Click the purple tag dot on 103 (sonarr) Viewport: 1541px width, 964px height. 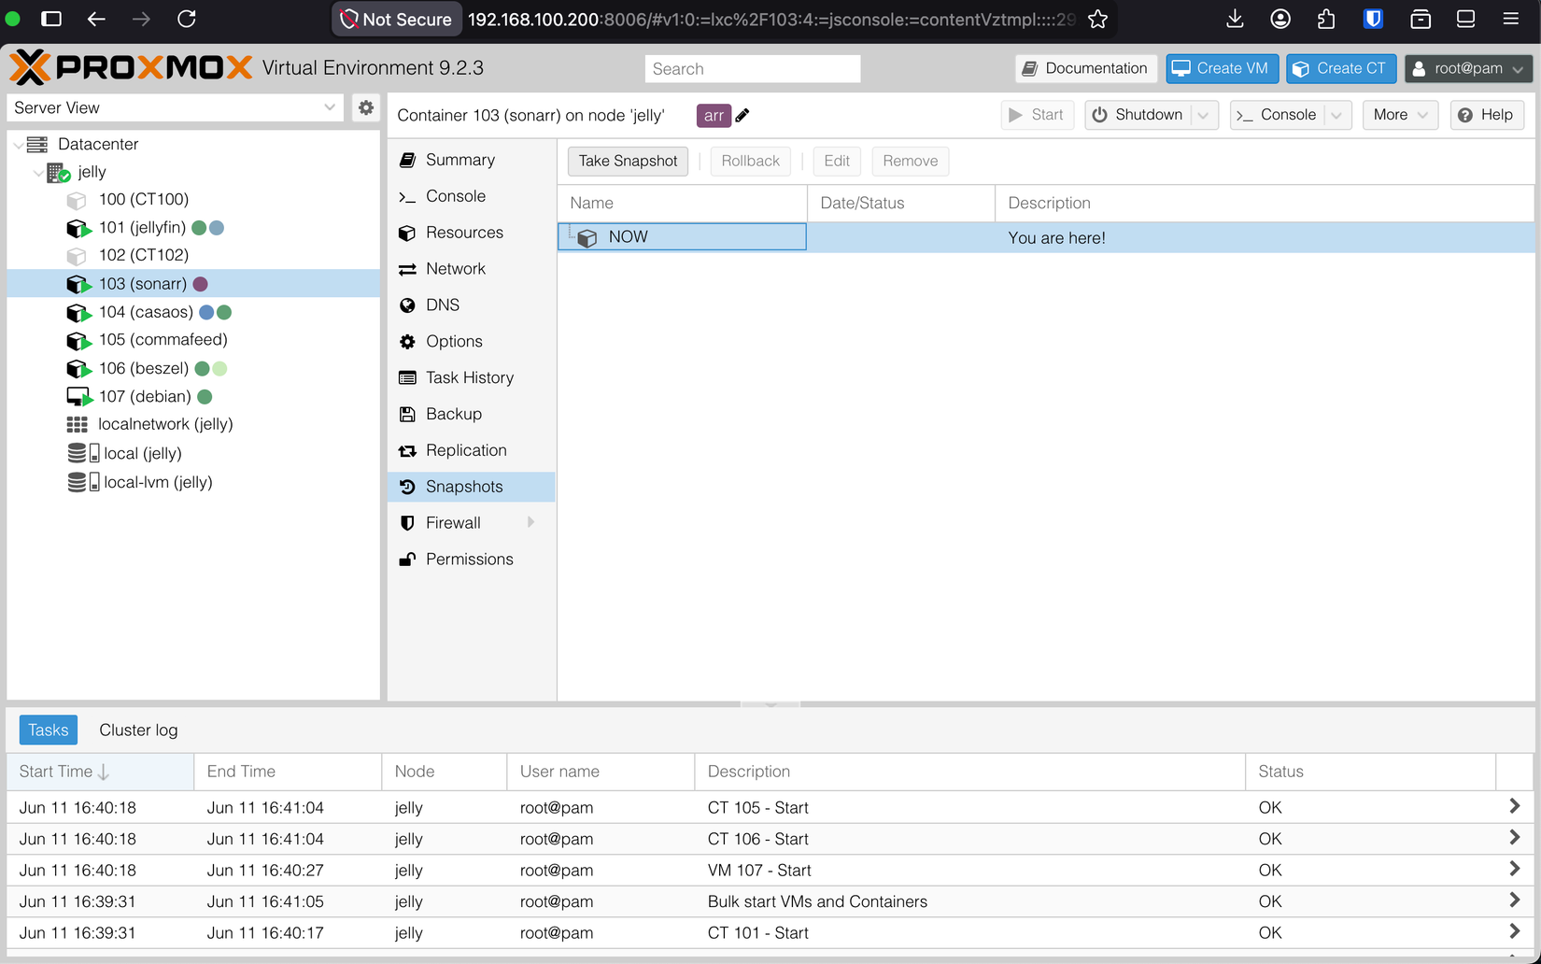[200, 284]
